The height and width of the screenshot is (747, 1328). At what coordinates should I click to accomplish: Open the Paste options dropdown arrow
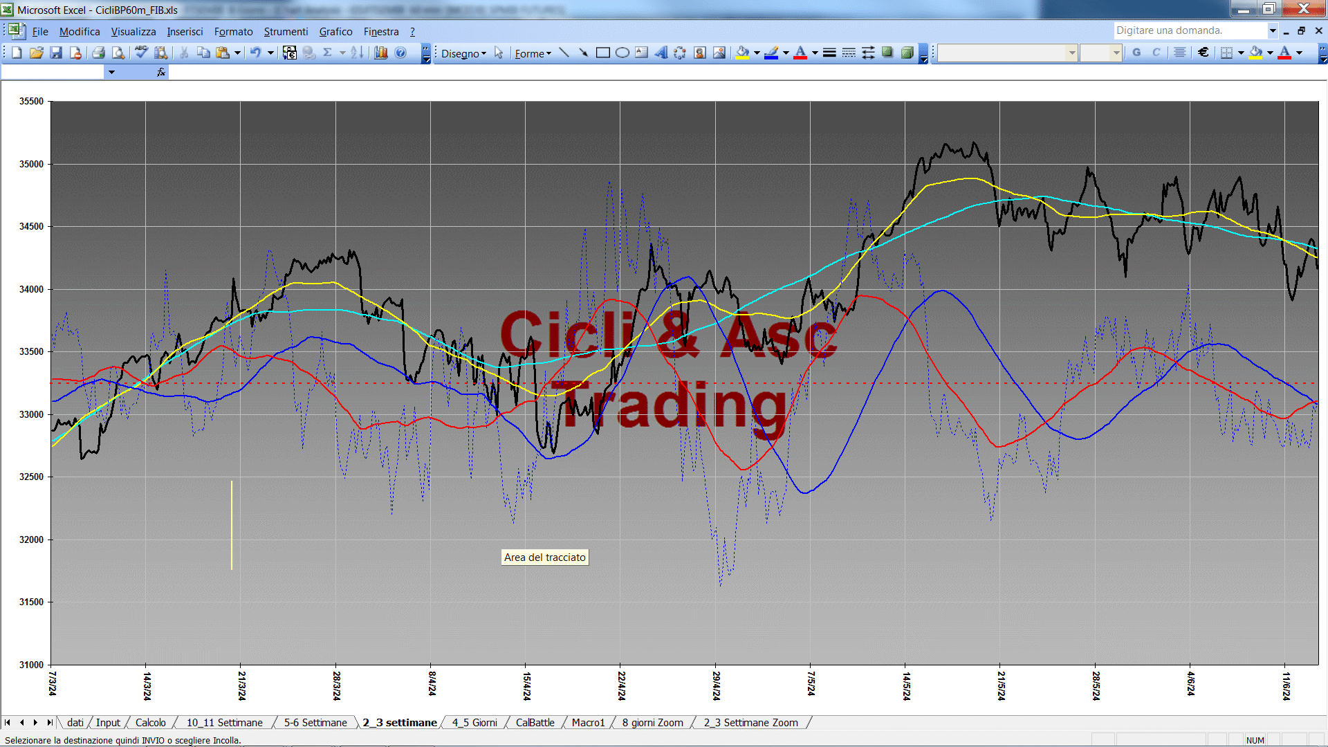coord(237,53)
